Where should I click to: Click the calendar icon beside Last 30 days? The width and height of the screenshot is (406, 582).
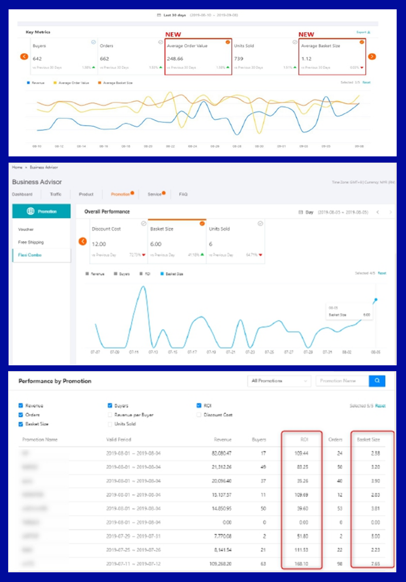[x=159, y=15]
